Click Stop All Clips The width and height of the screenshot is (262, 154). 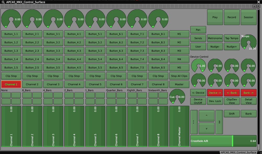[x=179, y=76]
